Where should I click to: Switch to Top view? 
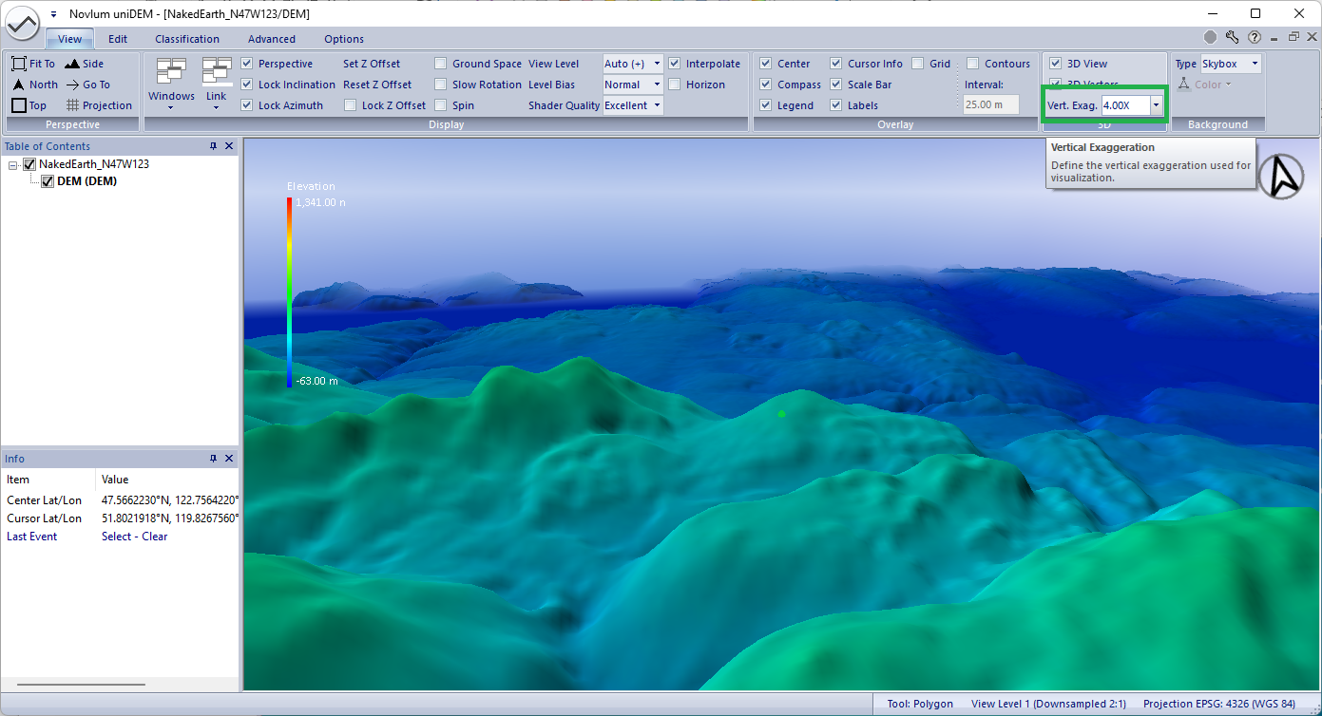tap(29, 105)
